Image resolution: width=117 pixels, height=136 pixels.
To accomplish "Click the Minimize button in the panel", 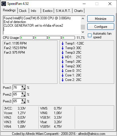I will pyautogui.click(x=101, y=19).
